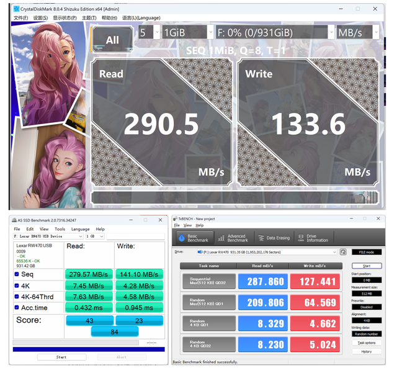Open File menu in AS SSD Benchmark
397x368 pixels.
tap(17, 229)
